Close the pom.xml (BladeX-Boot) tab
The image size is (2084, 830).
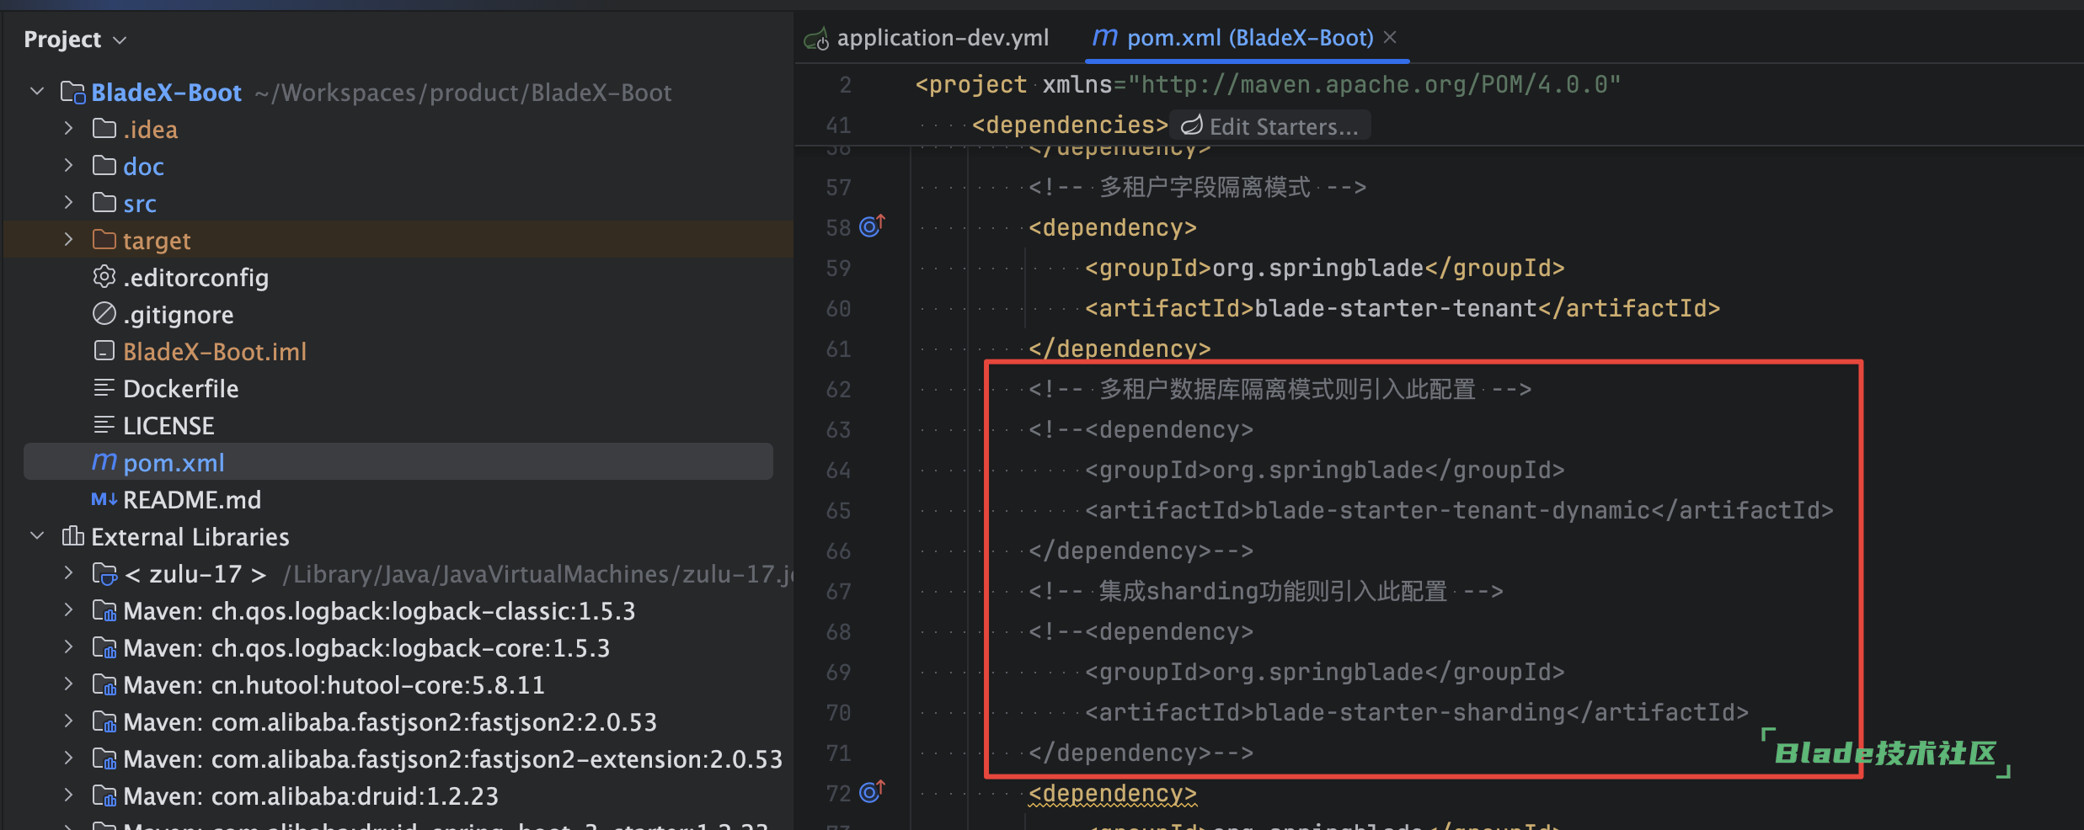click(x=1390, y=37)
